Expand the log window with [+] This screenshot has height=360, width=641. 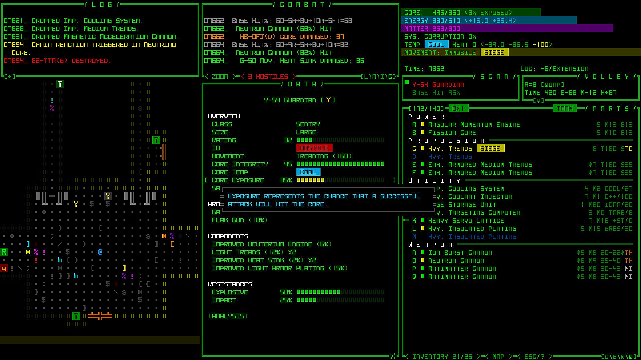tap(10, 76)
